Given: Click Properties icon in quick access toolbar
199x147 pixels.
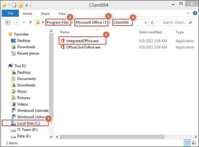Looking at the screenshot, I should coord(14,5).
